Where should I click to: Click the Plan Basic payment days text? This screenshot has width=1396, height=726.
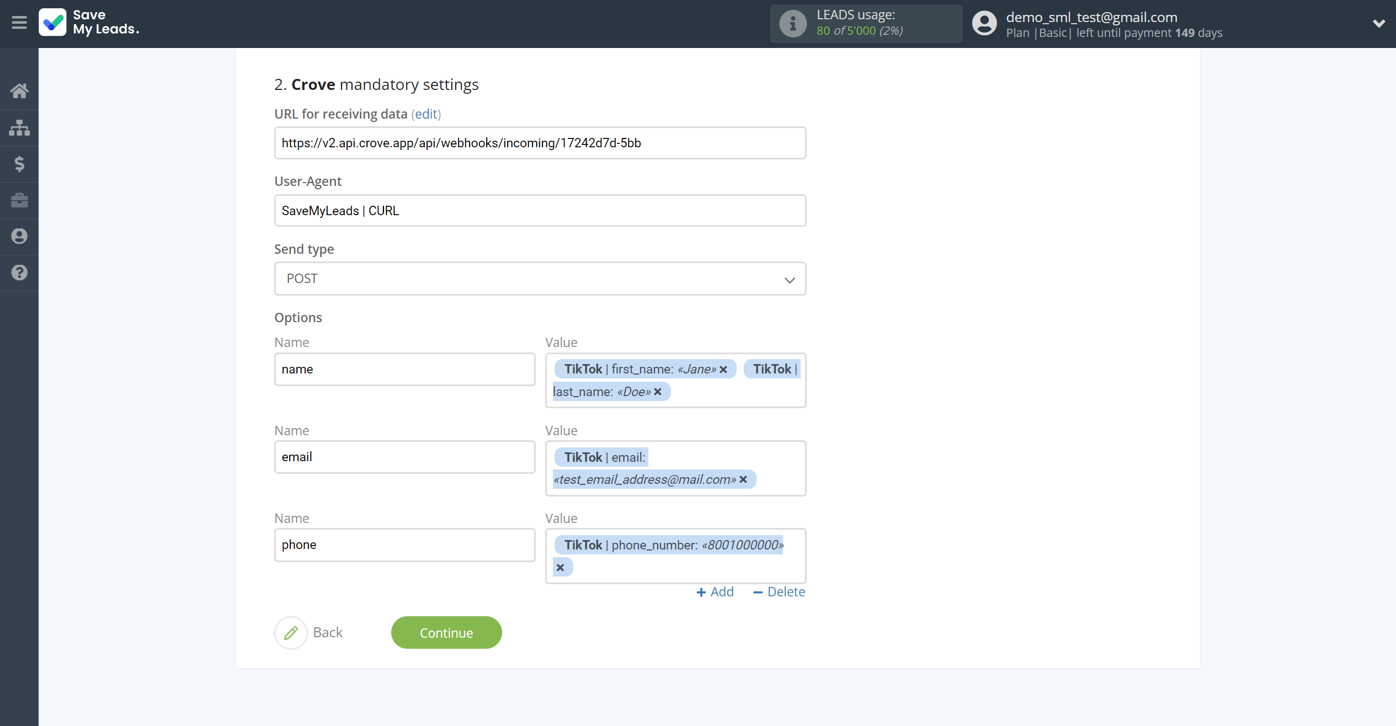coord(1114,33)
